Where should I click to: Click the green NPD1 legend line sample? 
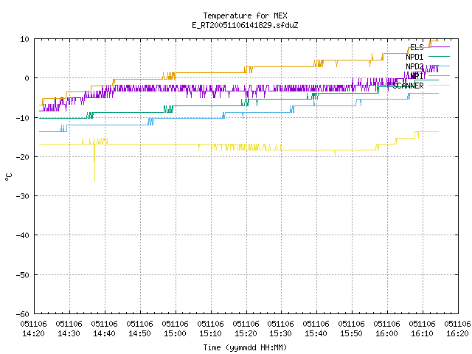point(439,56)
